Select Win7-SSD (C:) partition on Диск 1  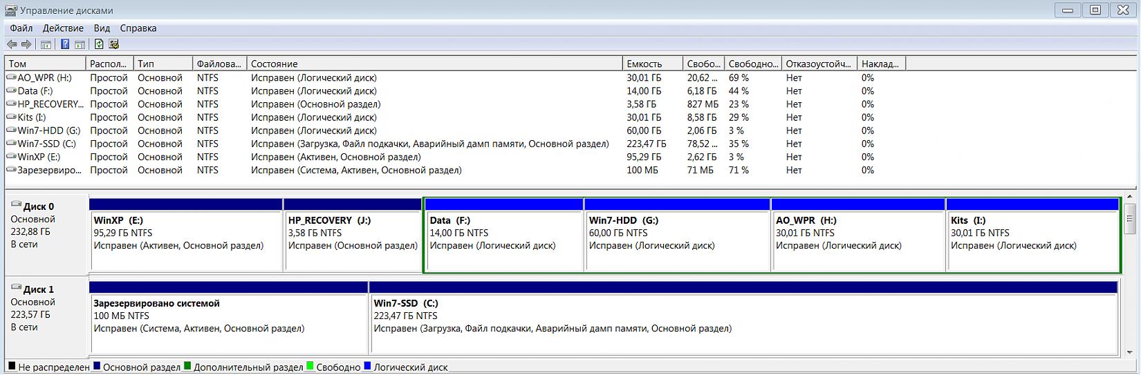point(743,318)
